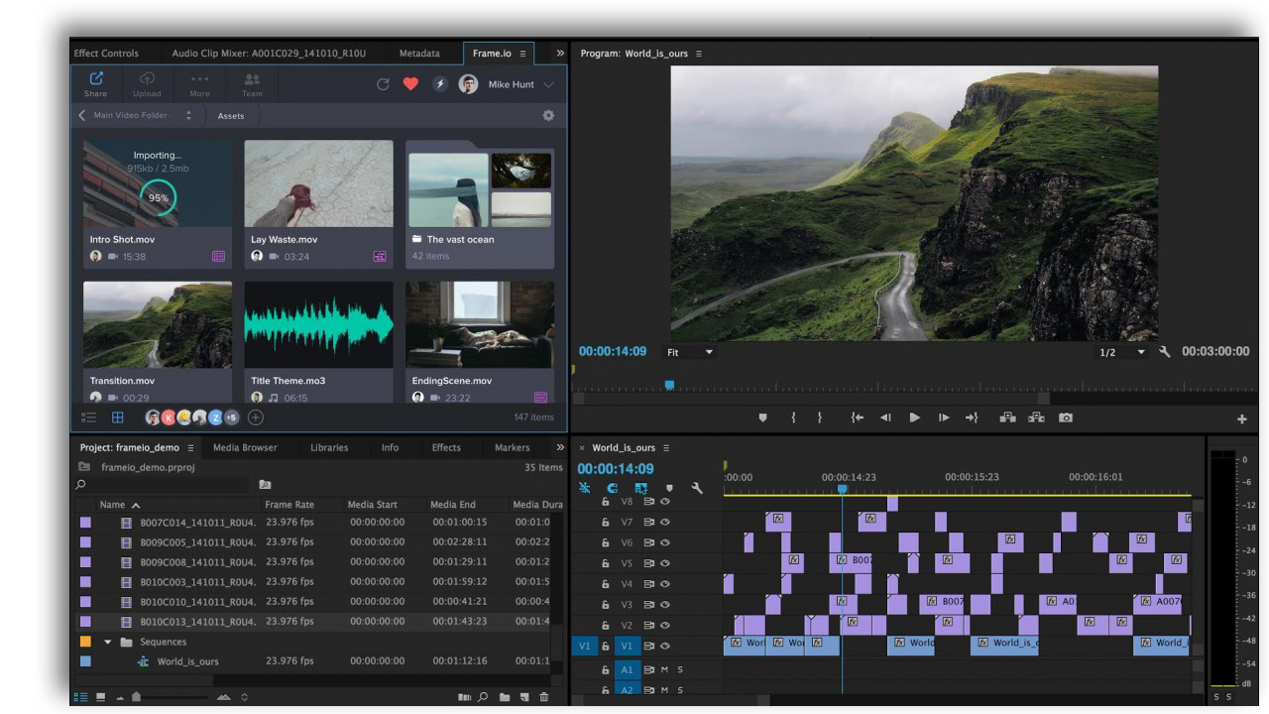1269x714 pixels.
Task: Toggle sync lock for track V4
Action: click(649, 584)
